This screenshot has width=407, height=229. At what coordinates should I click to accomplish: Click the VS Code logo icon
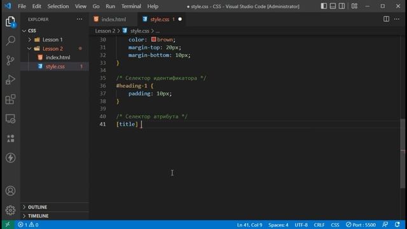8,6
